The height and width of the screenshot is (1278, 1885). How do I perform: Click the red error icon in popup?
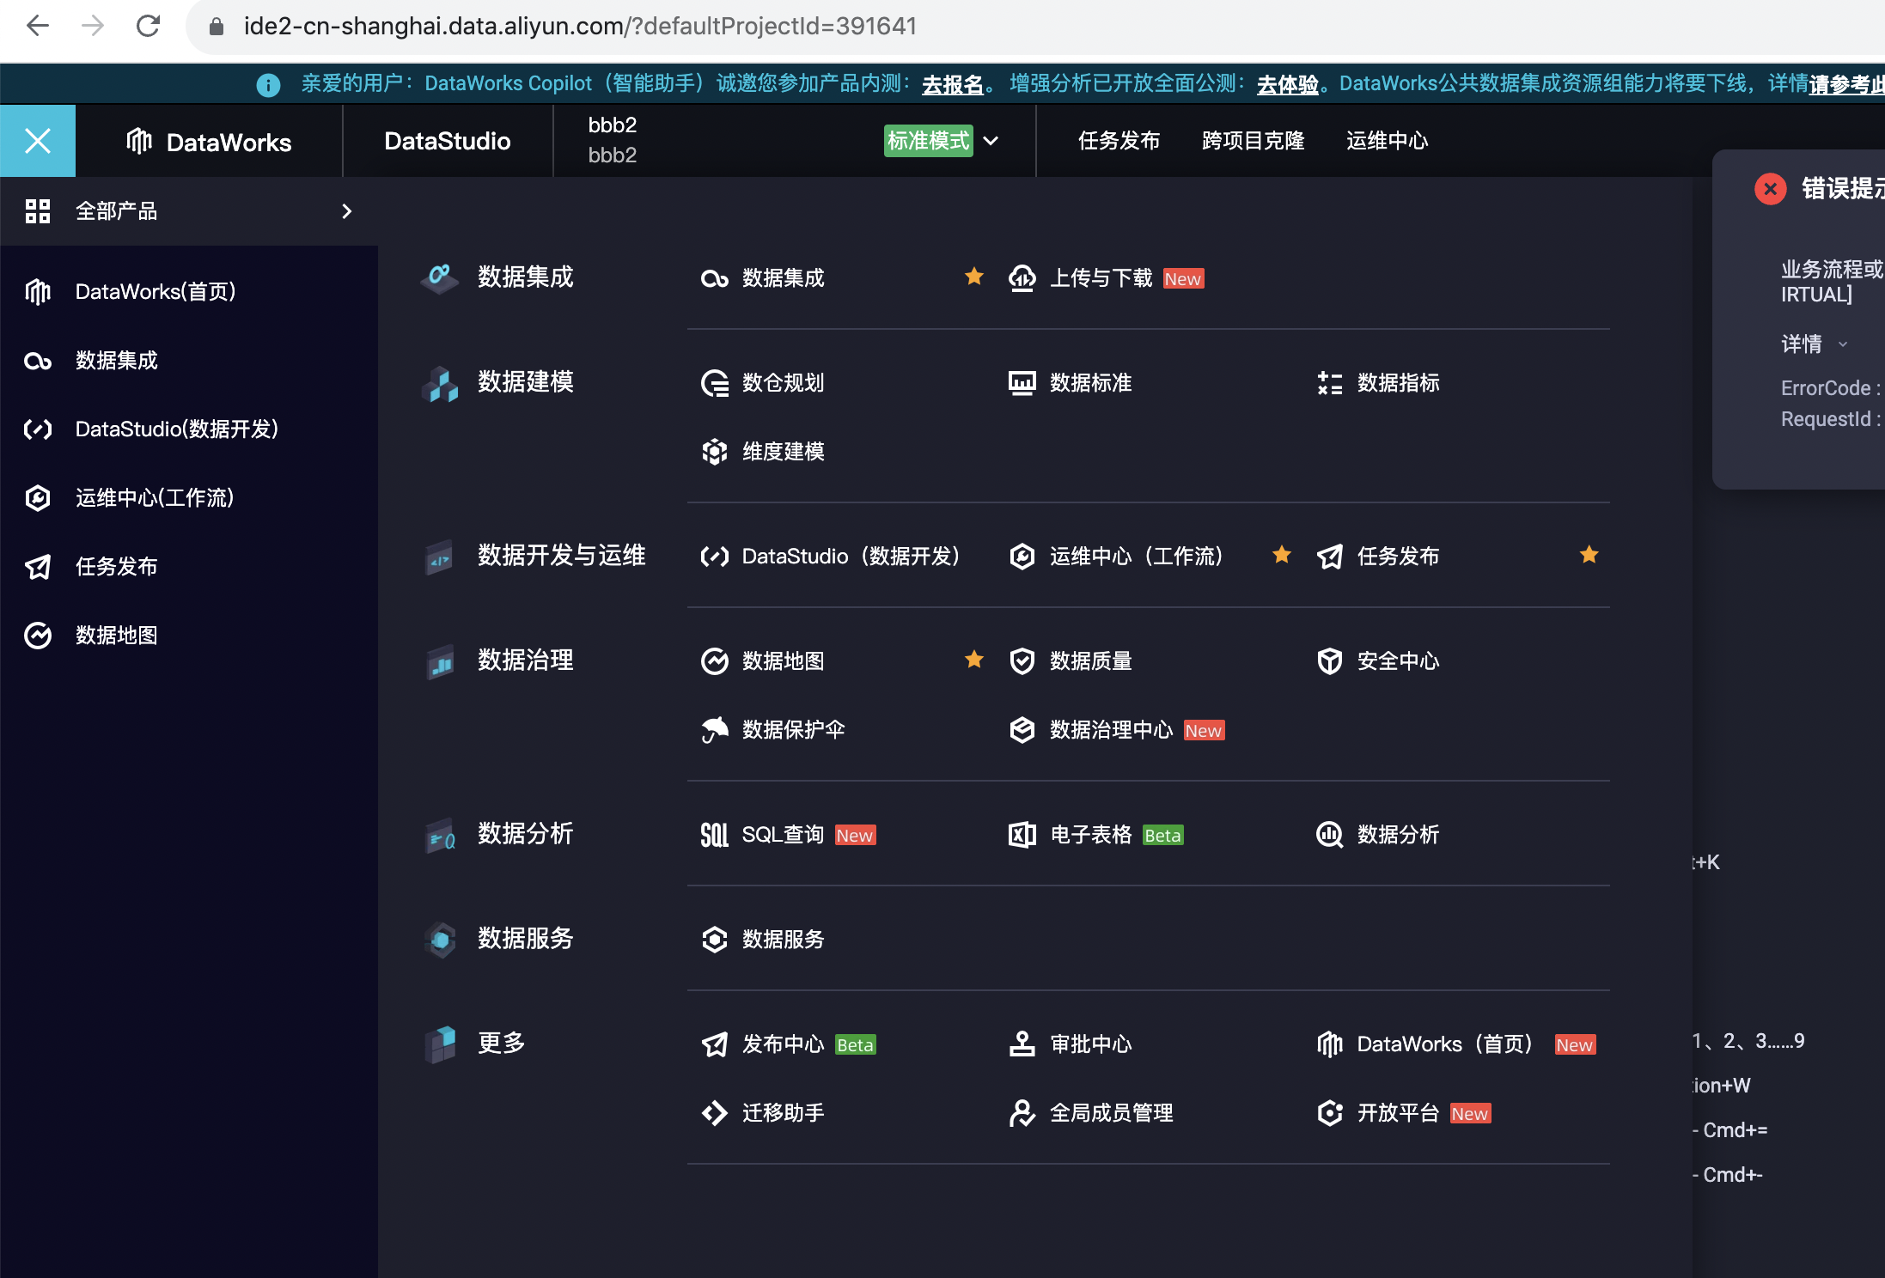pyautogui.click(x=1770, y=188)
